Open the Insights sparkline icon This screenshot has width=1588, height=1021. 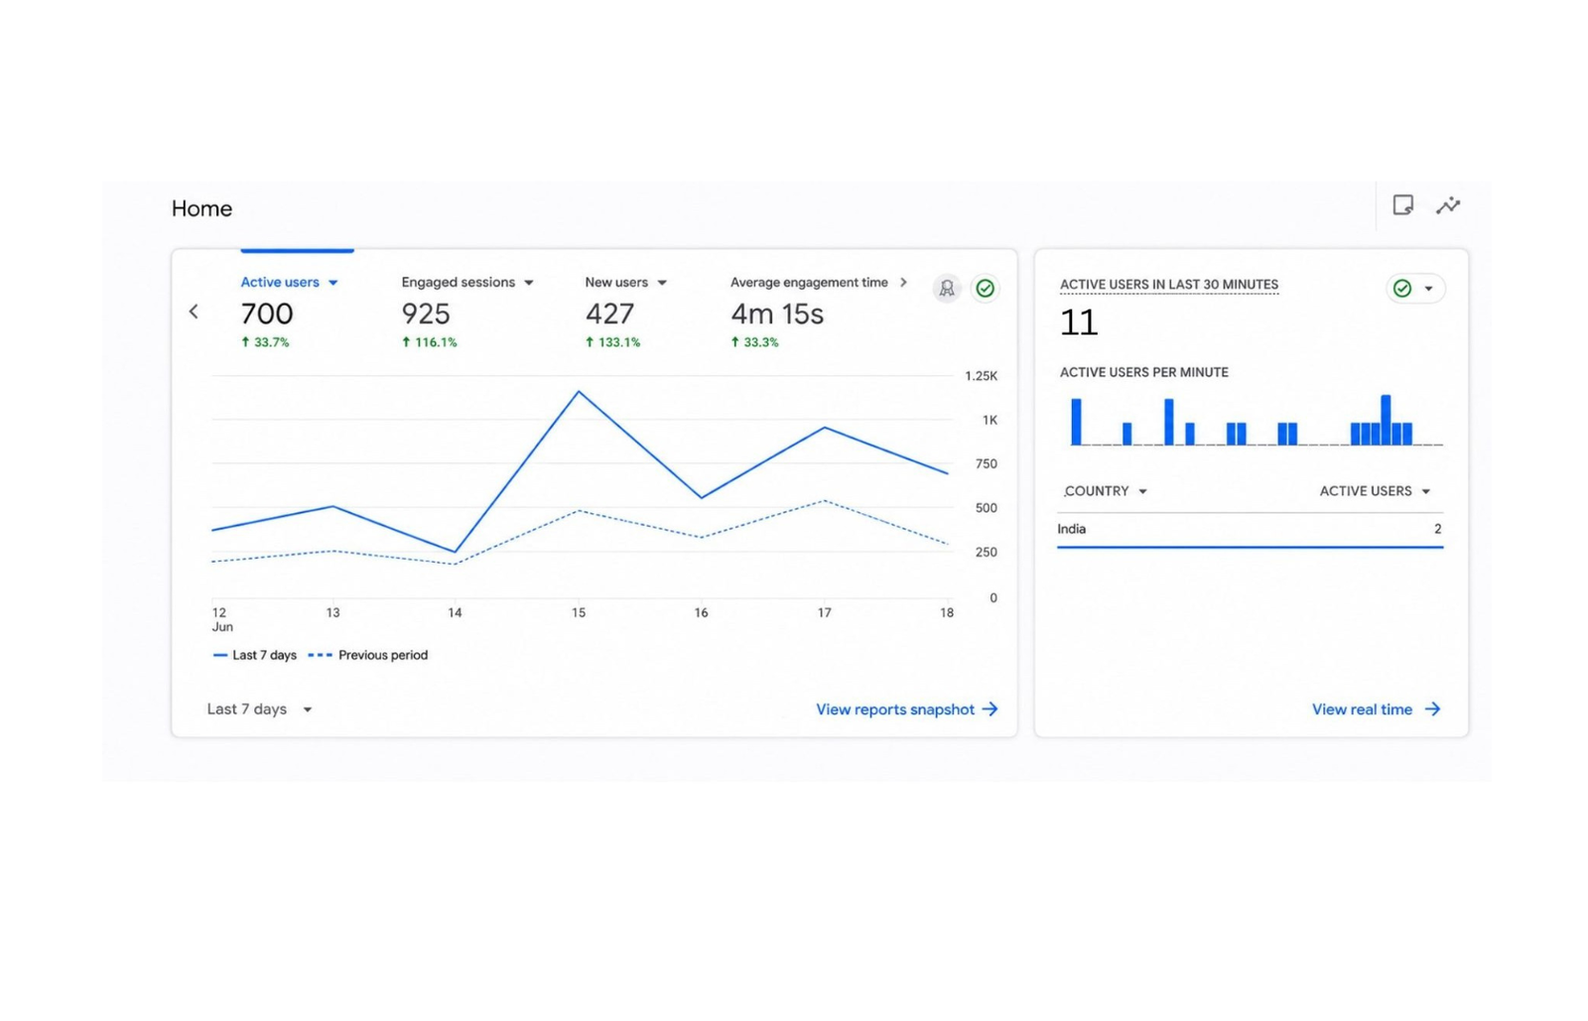click(x=1448, y=205)
